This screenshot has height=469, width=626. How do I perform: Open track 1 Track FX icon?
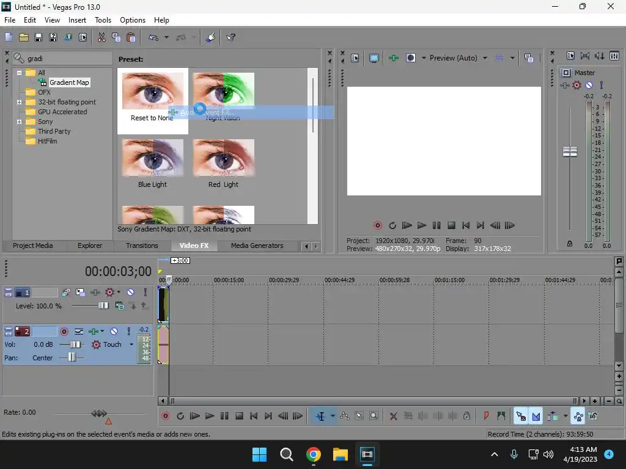95,293
